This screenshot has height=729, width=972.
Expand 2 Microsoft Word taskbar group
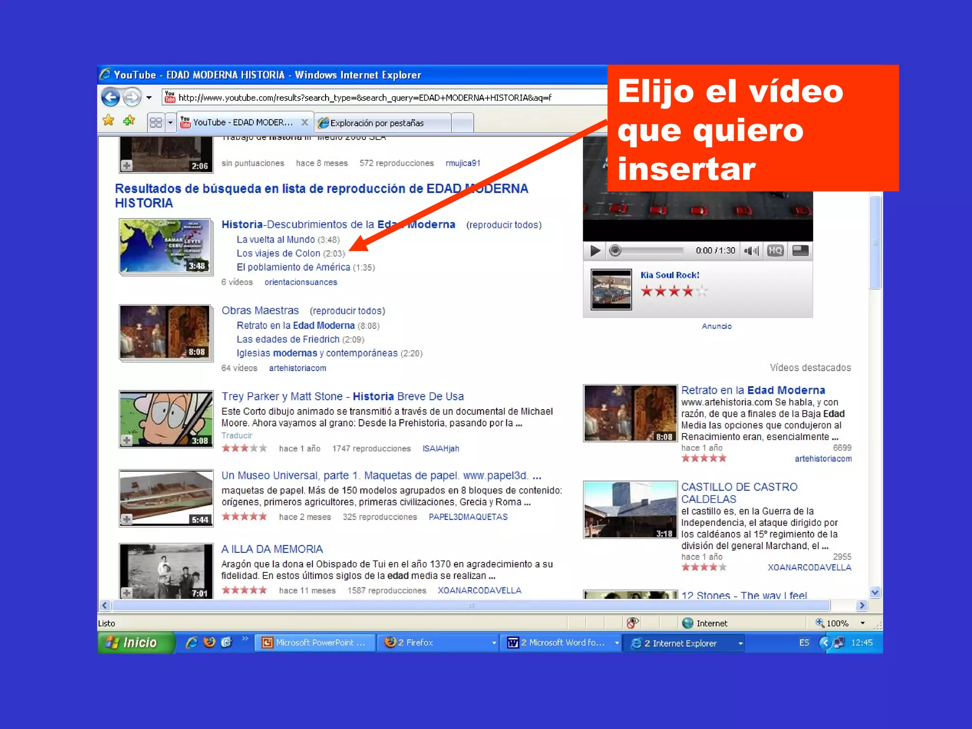click(561, 643)
